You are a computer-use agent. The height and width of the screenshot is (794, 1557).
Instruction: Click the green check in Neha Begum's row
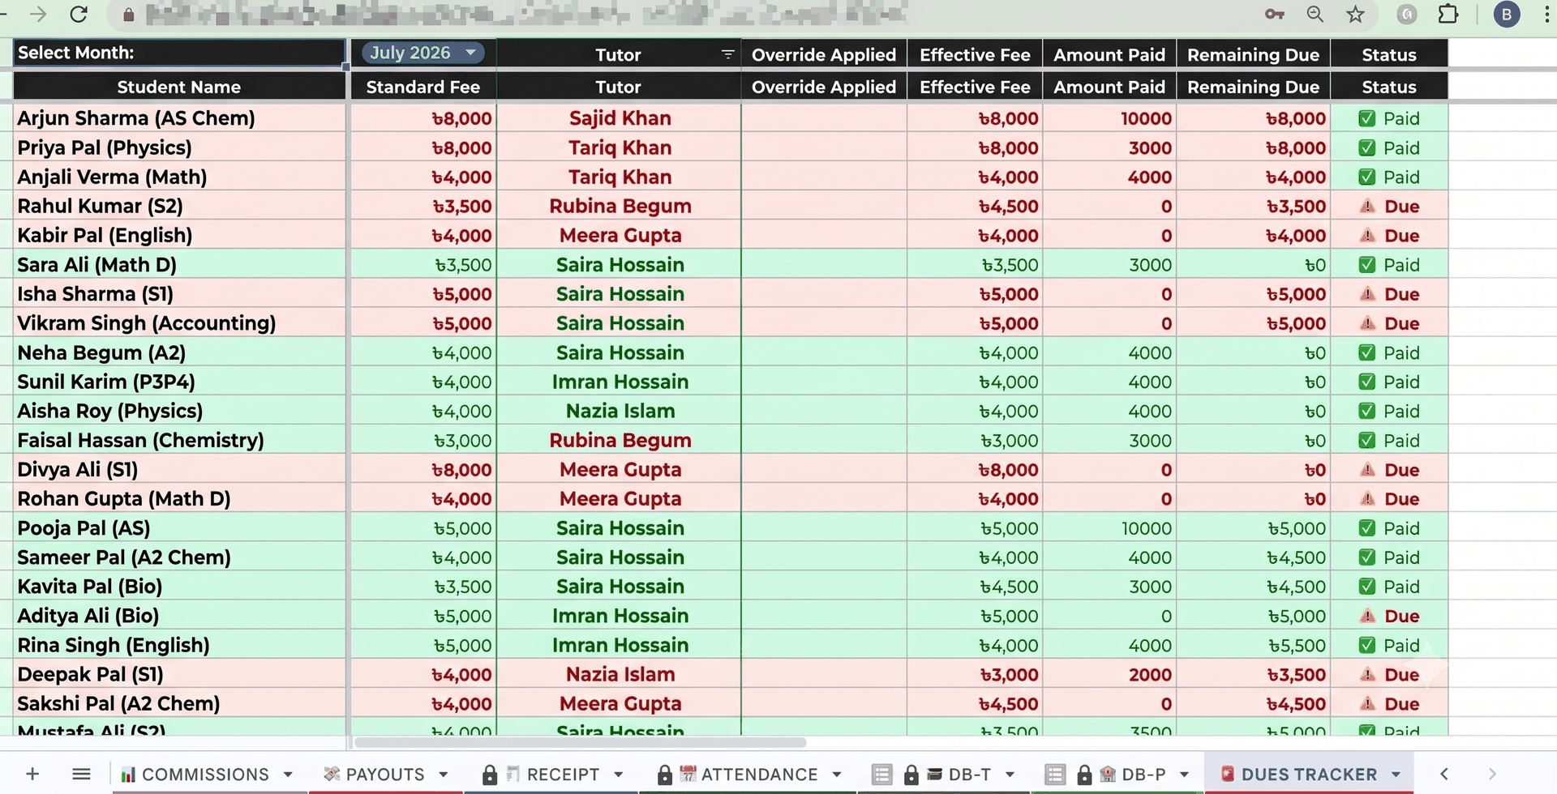click(1367, 352)
